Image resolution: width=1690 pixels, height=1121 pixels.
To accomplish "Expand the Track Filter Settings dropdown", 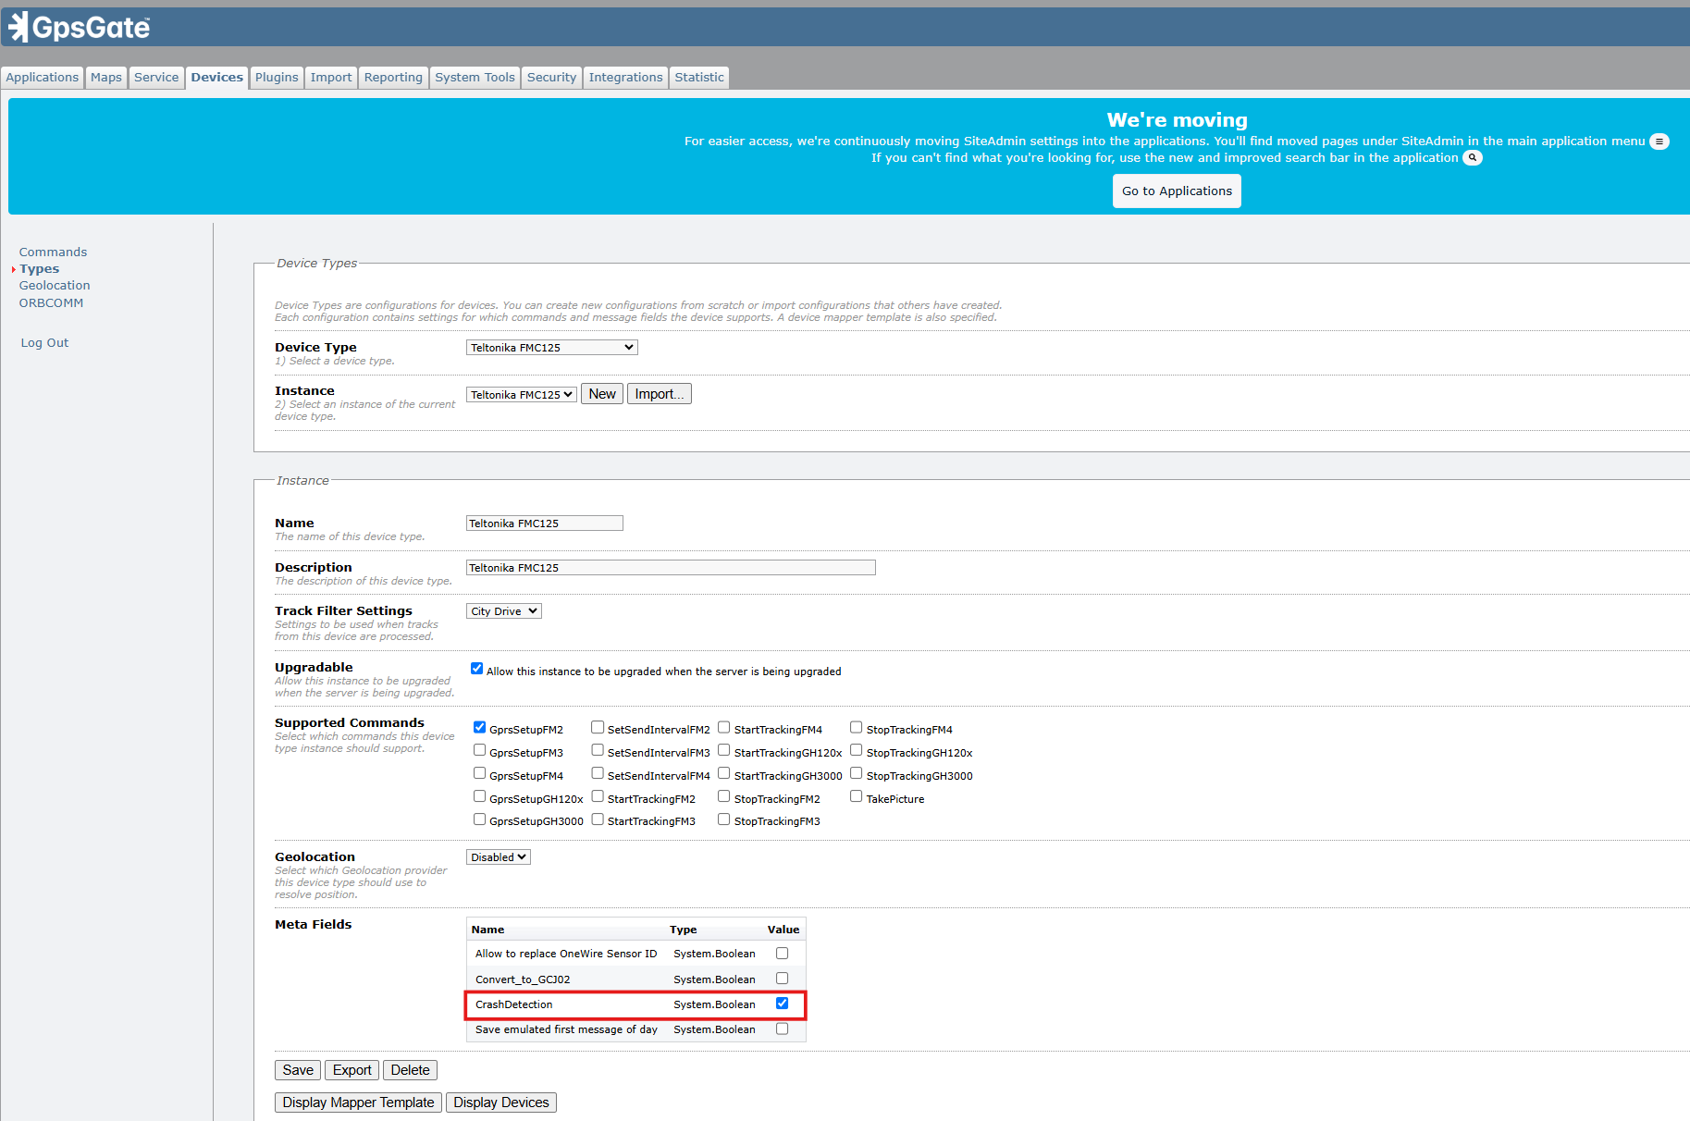I will [x=503, y=611].
